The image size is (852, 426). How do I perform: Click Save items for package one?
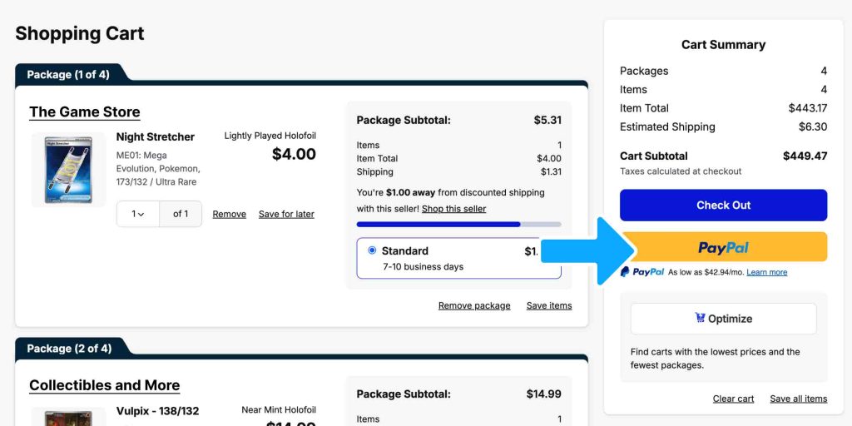coord(549,305)
